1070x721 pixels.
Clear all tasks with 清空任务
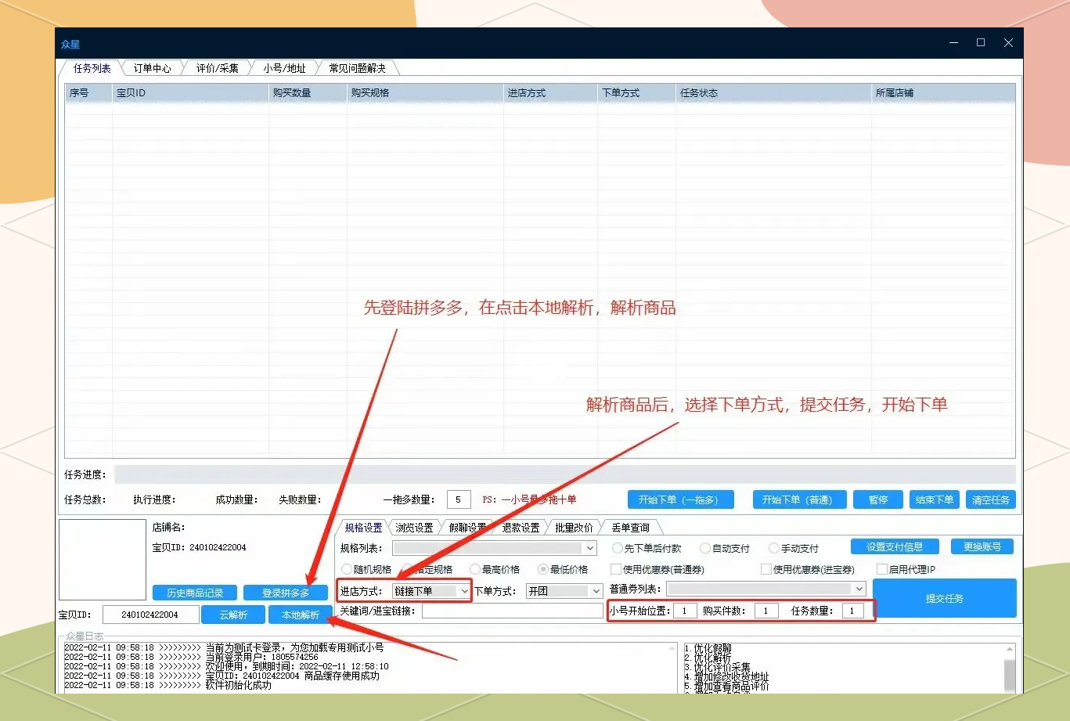tap(991, 499)
